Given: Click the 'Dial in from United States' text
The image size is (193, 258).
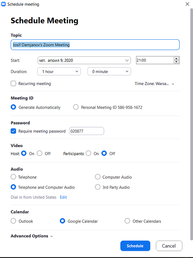Looking at the screenshot, I should pos(33,197).
